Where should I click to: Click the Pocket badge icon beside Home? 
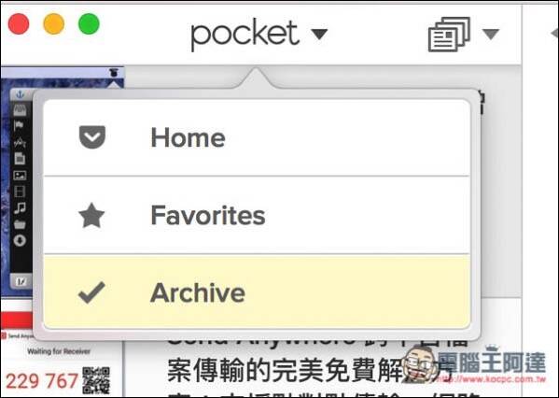92,137
